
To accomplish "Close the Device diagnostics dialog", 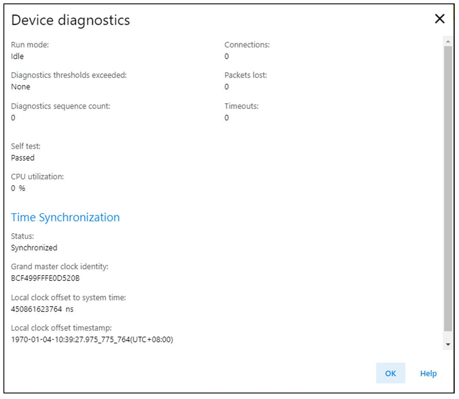I will click(x=440, y=19).
